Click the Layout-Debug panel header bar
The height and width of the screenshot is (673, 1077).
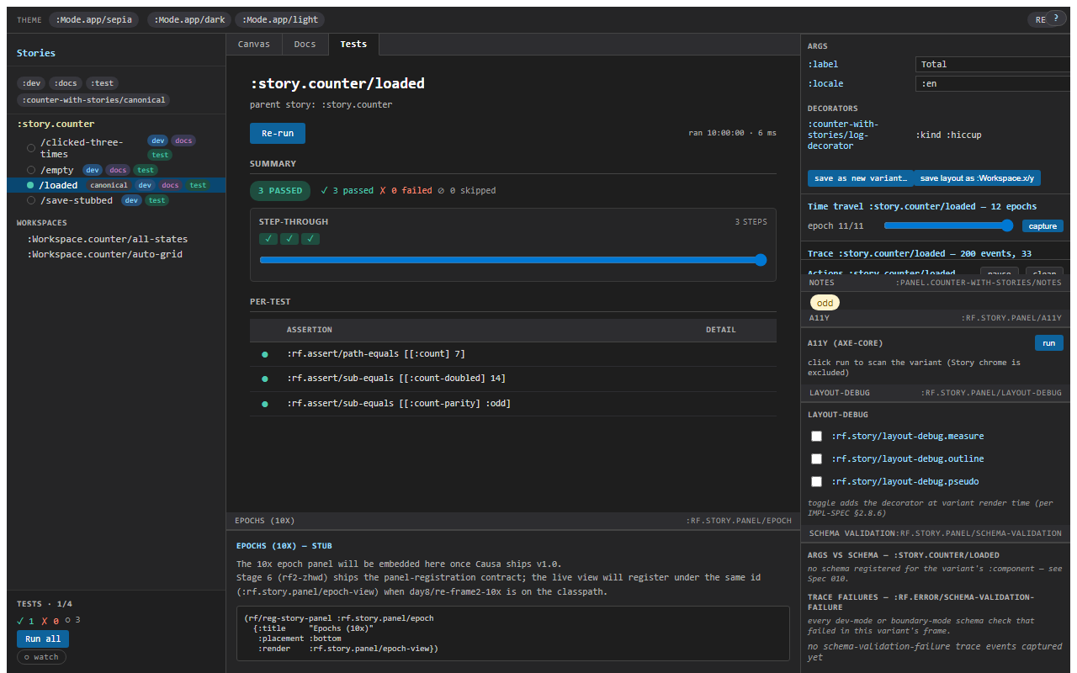pos(935,393)
